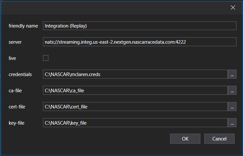The height and width of the screenshot is (156, 243).
Task: Focus the friendly name text field
Action: click(139, 26)
